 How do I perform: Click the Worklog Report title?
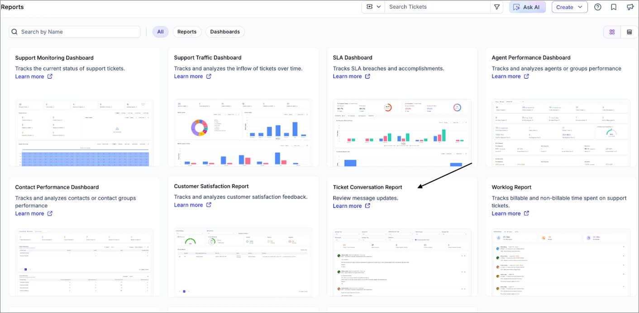point(511,187)
